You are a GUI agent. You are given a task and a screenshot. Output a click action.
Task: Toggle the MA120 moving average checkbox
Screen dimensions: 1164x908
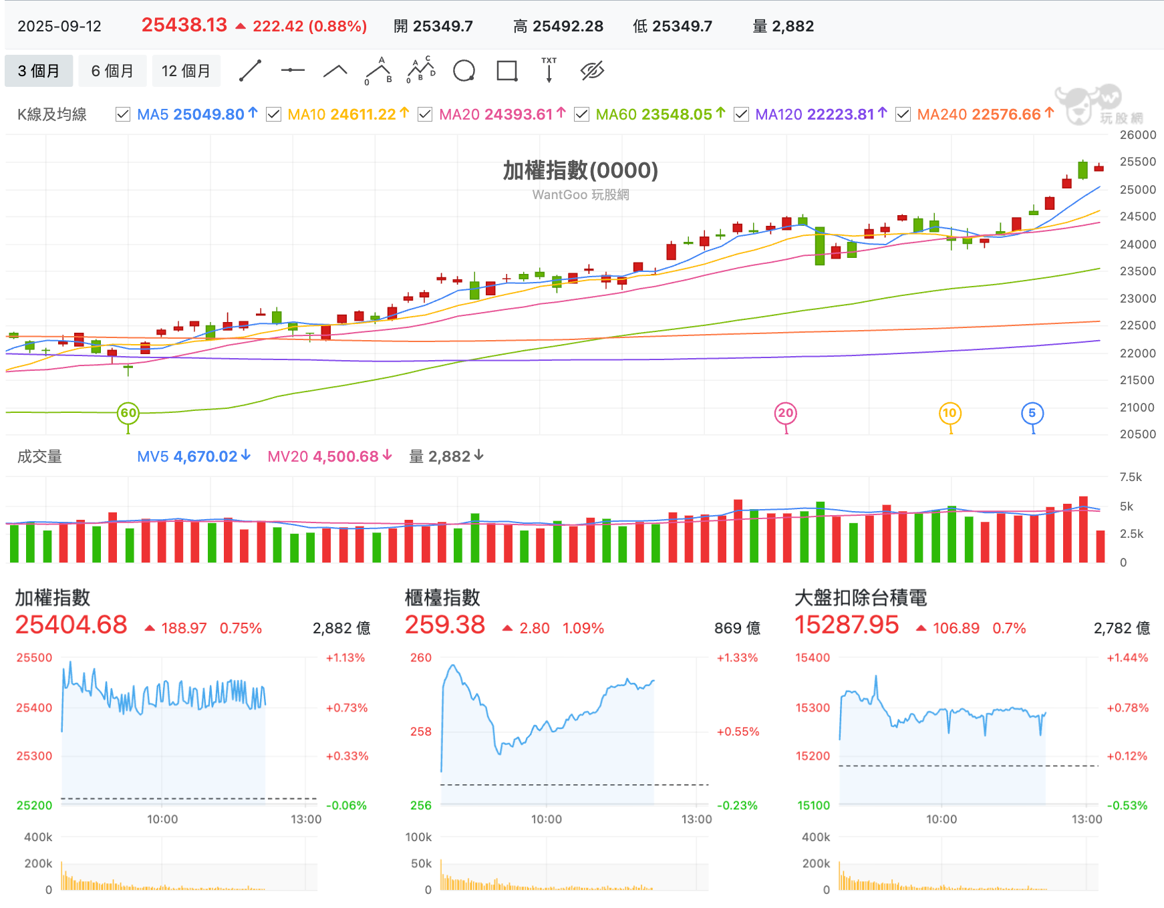tap(741, 114)
